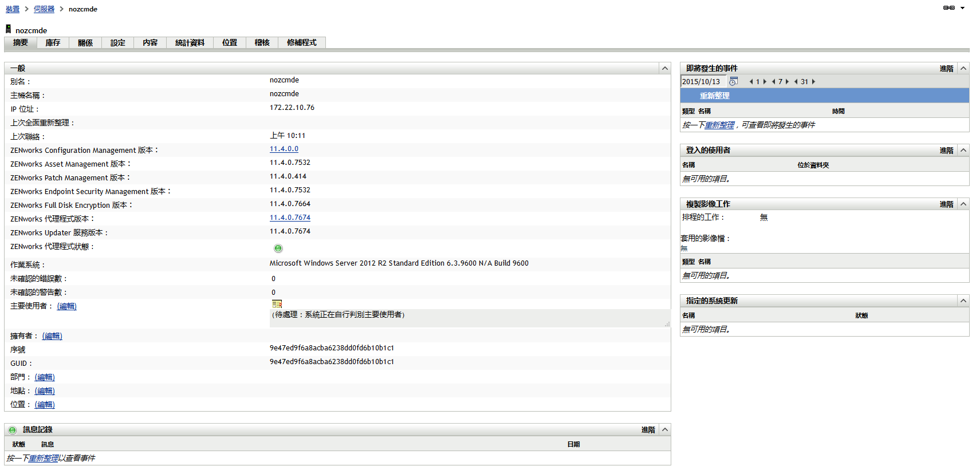
Task: Open the agent version 11.4.0.7674 link
Action: pos(290,218)
